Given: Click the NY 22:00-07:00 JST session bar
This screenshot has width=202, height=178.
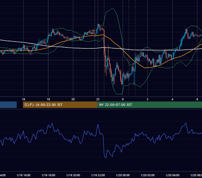Looking at the screenshot, I should point(149,105).
